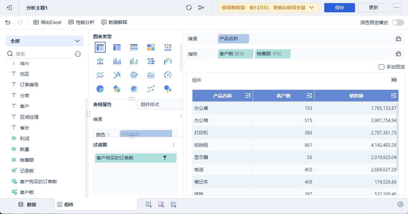Screen dimensions: 408x214
Task: Switch to the 数据 tab at bottom
Action: (27, 204)
